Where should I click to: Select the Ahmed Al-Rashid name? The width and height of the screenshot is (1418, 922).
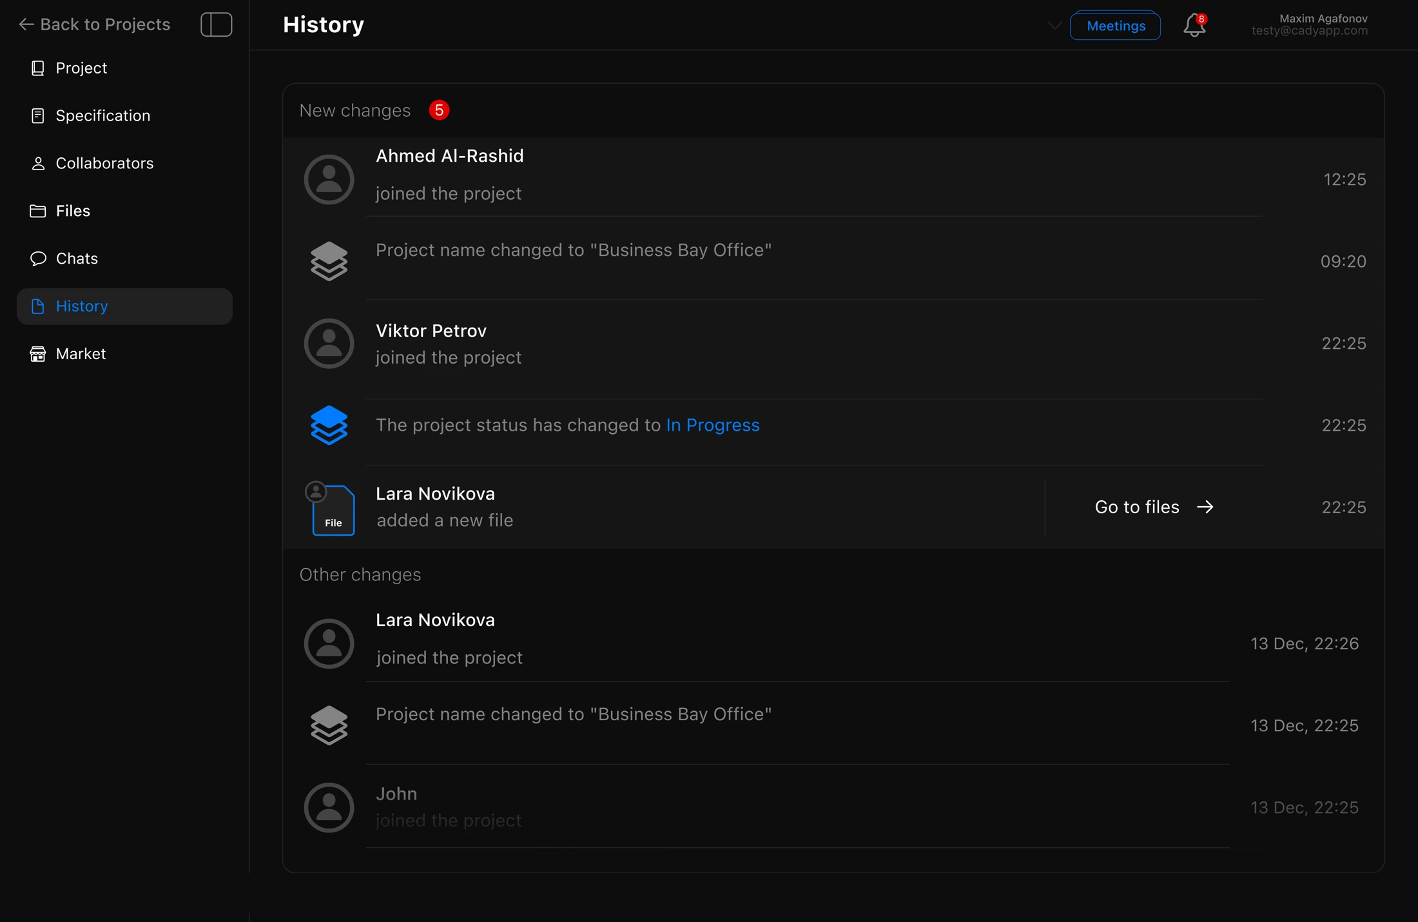(450, 156)
